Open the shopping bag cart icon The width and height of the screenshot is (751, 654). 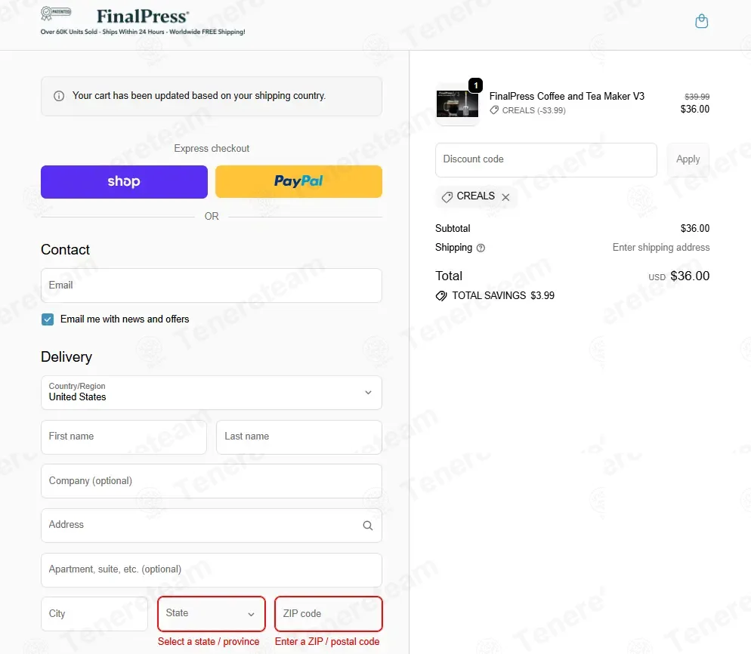[x=701, y=21]
